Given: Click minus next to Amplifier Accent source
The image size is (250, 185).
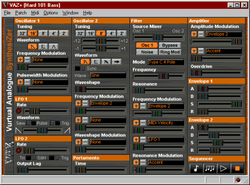Looking at the screenshot, I should click(x=201, y=51).
